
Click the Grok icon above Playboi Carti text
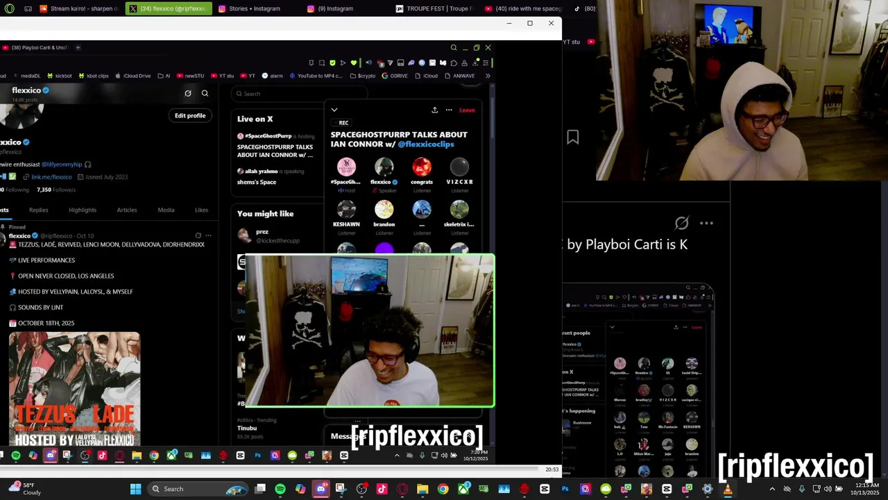tap(681, 223)
